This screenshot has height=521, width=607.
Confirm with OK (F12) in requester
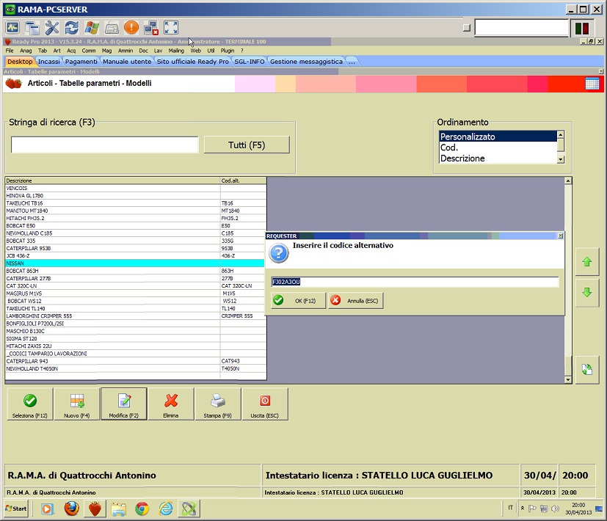coord(298,300)
